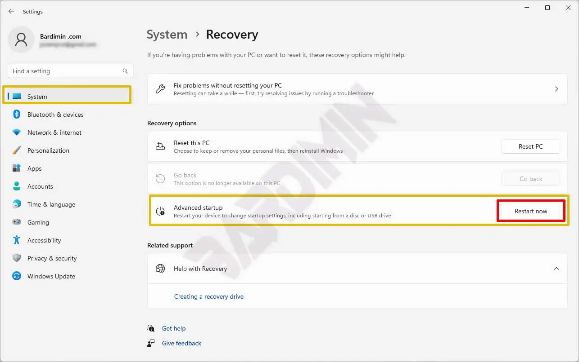Click the search magnifier icon
The width and height of the screenshot is (579, 362).
tap(125, 71)
